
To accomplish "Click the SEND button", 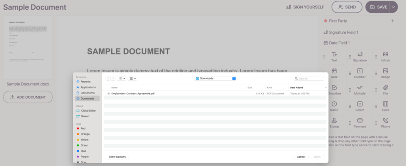I will (x=347, y=7).
